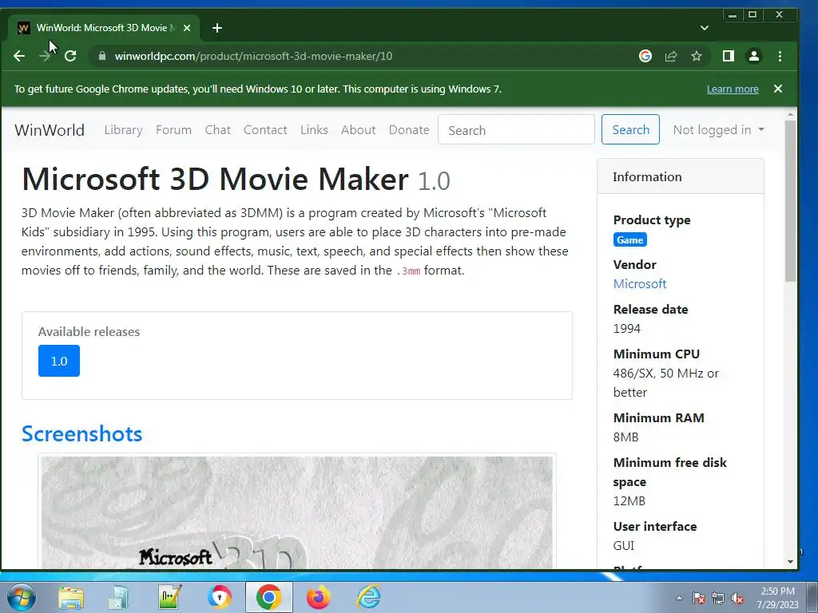Open the Notepad++ taskbar icon
This screenshot has width=818, height=613.
coord(170,597)
